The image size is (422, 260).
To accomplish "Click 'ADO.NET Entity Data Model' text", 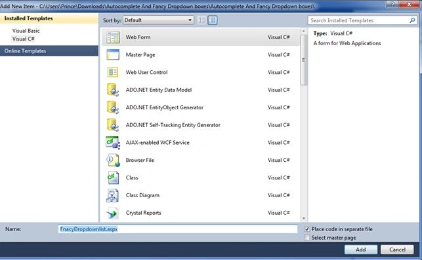I will (159, 90).
